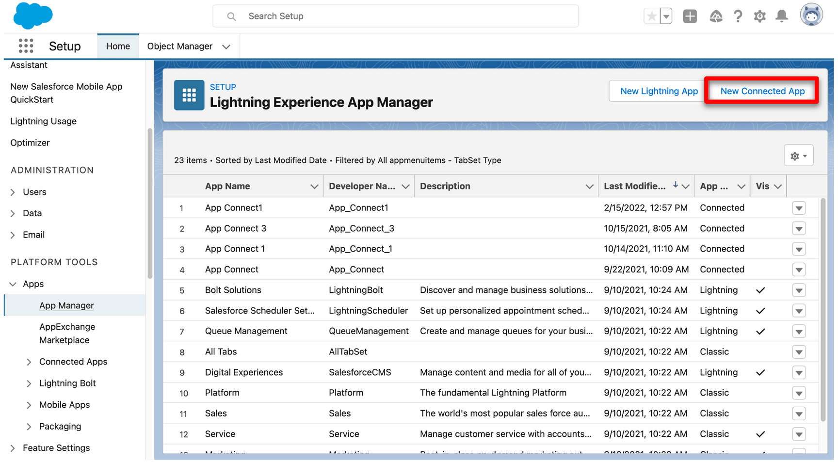This screenshot has width=838, height=462.
Task: Switch to the Object Manager tab
Action: [179, 46]
